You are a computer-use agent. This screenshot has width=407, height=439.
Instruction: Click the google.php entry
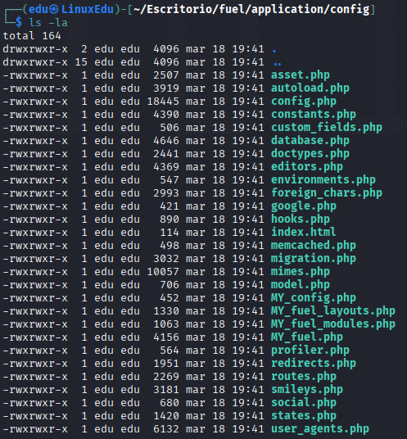tap(304, 206)
